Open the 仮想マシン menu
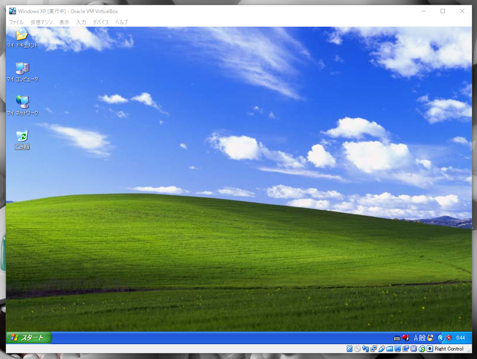Screen dimensions: 477x359 coord(41,22)
